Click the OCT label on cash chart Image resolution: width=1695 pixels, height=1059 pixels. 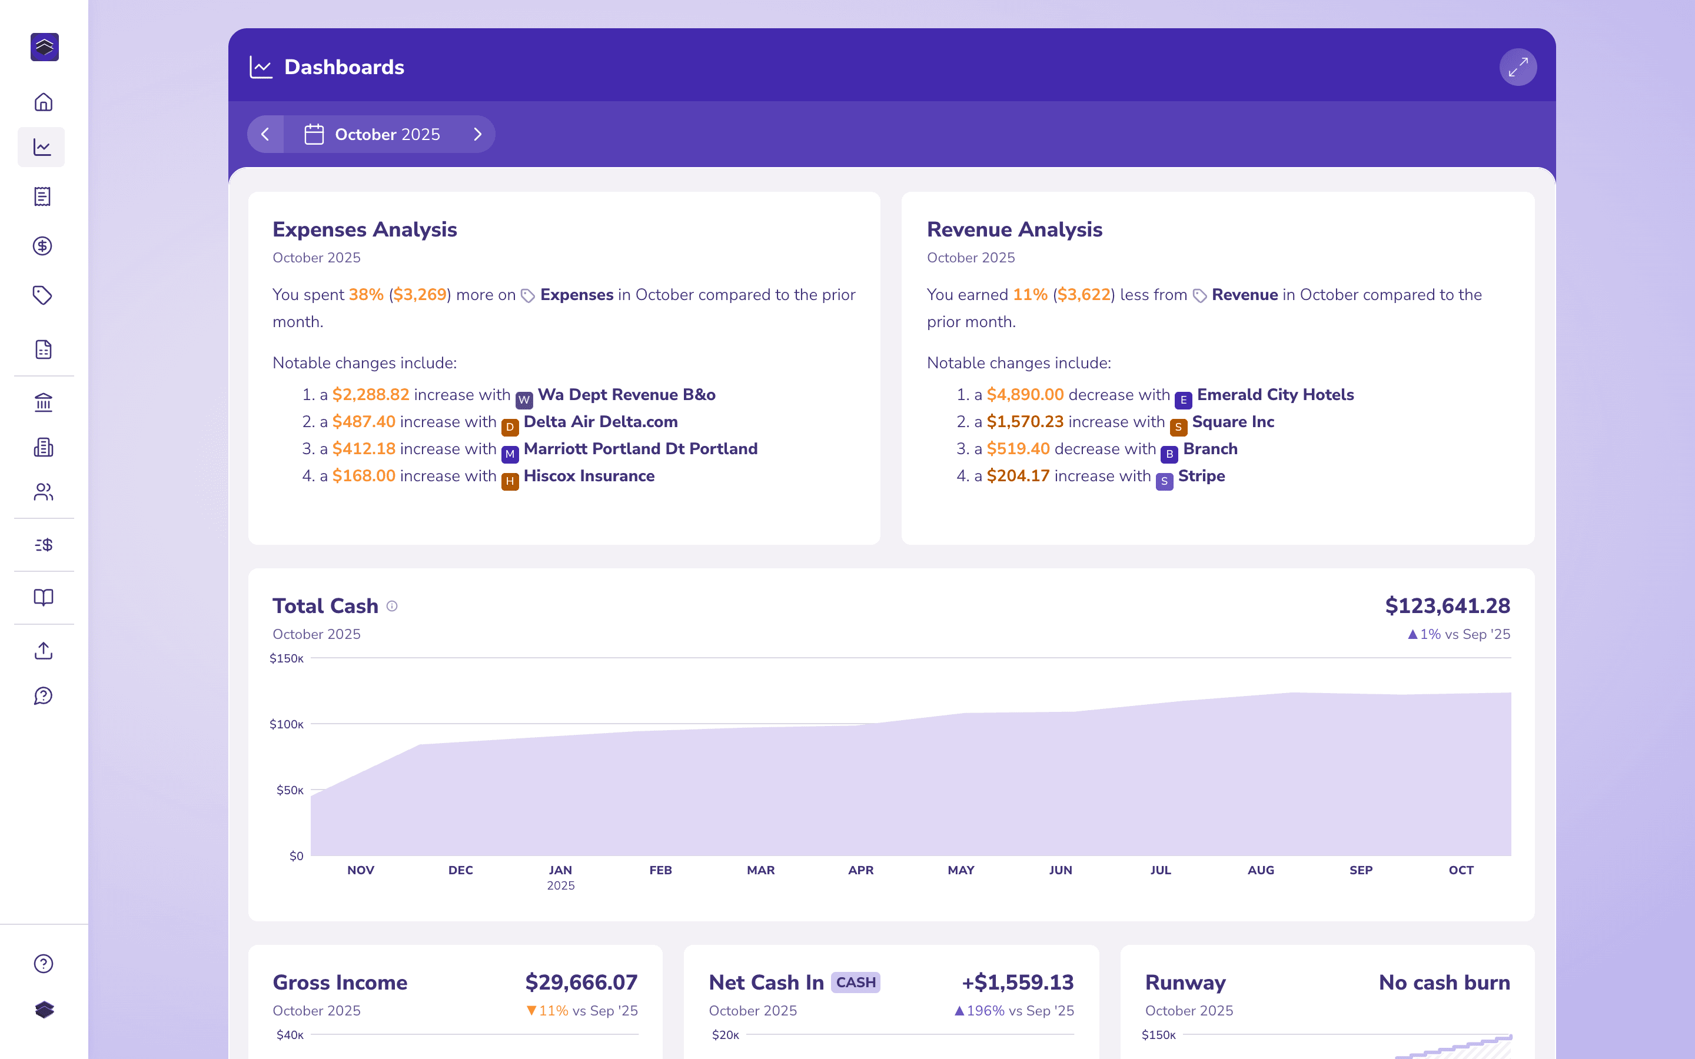pos(1461,870)
